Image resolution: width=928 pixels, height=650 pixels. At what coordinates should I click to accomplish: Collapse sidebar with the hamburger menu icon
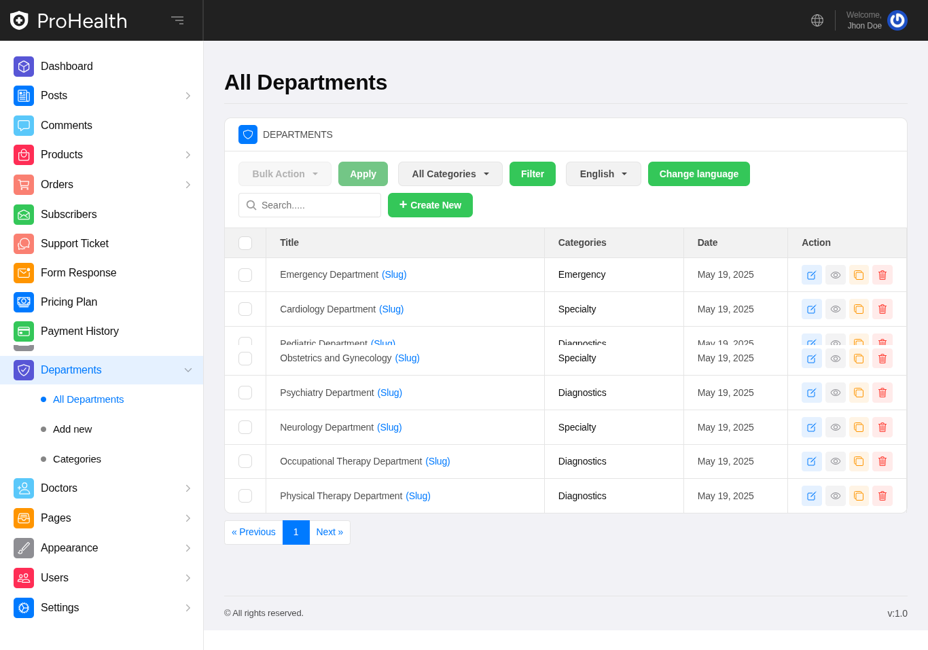pos(177,20)
